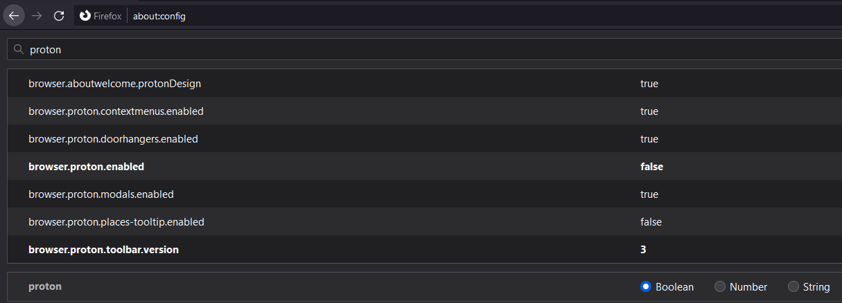The width and height of the screenshot is (842, 303).
Task: Select the String radio button
Action: tap(793, 286)
